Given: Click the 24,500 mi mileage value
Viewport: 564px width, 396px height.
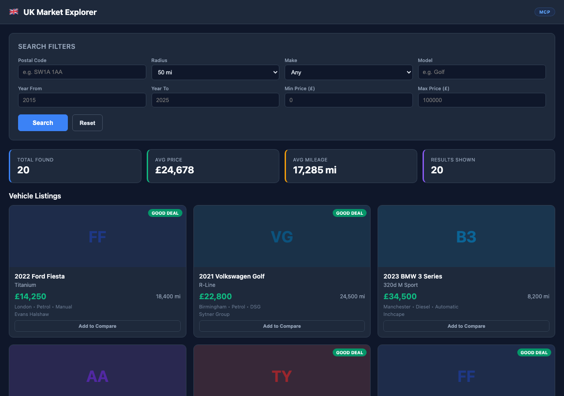Looking at the screenshot, I should (352, 297).
